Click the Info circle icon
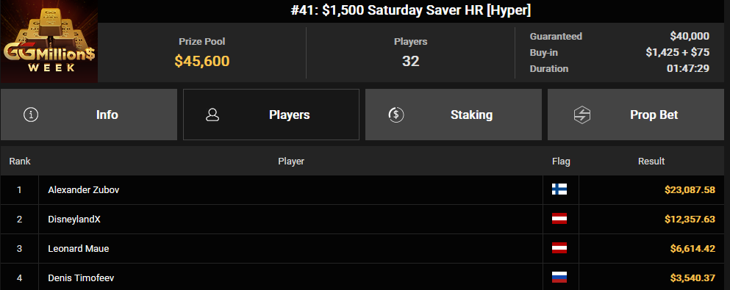 [x=31, y=115]
